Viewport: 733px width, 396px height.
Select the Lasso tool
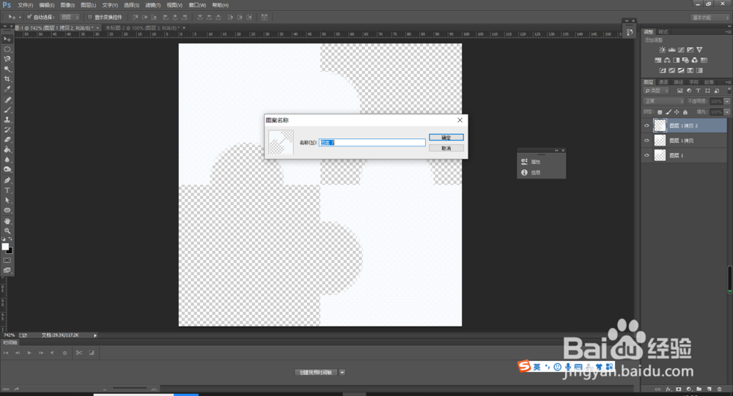tap(7, 59)
